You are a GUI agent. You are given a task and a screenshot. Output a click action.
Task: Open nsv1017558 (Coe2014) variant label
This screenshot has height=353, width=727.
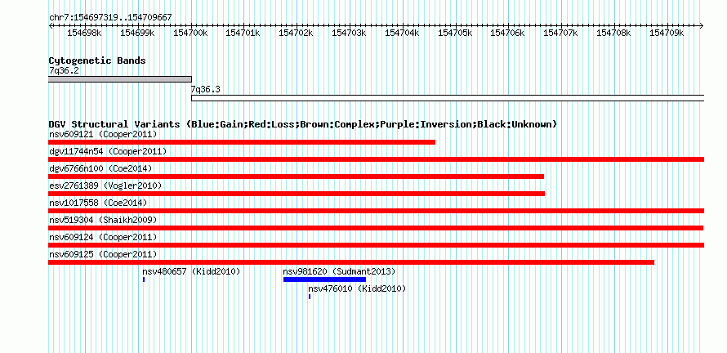click(x=98, y=203)
